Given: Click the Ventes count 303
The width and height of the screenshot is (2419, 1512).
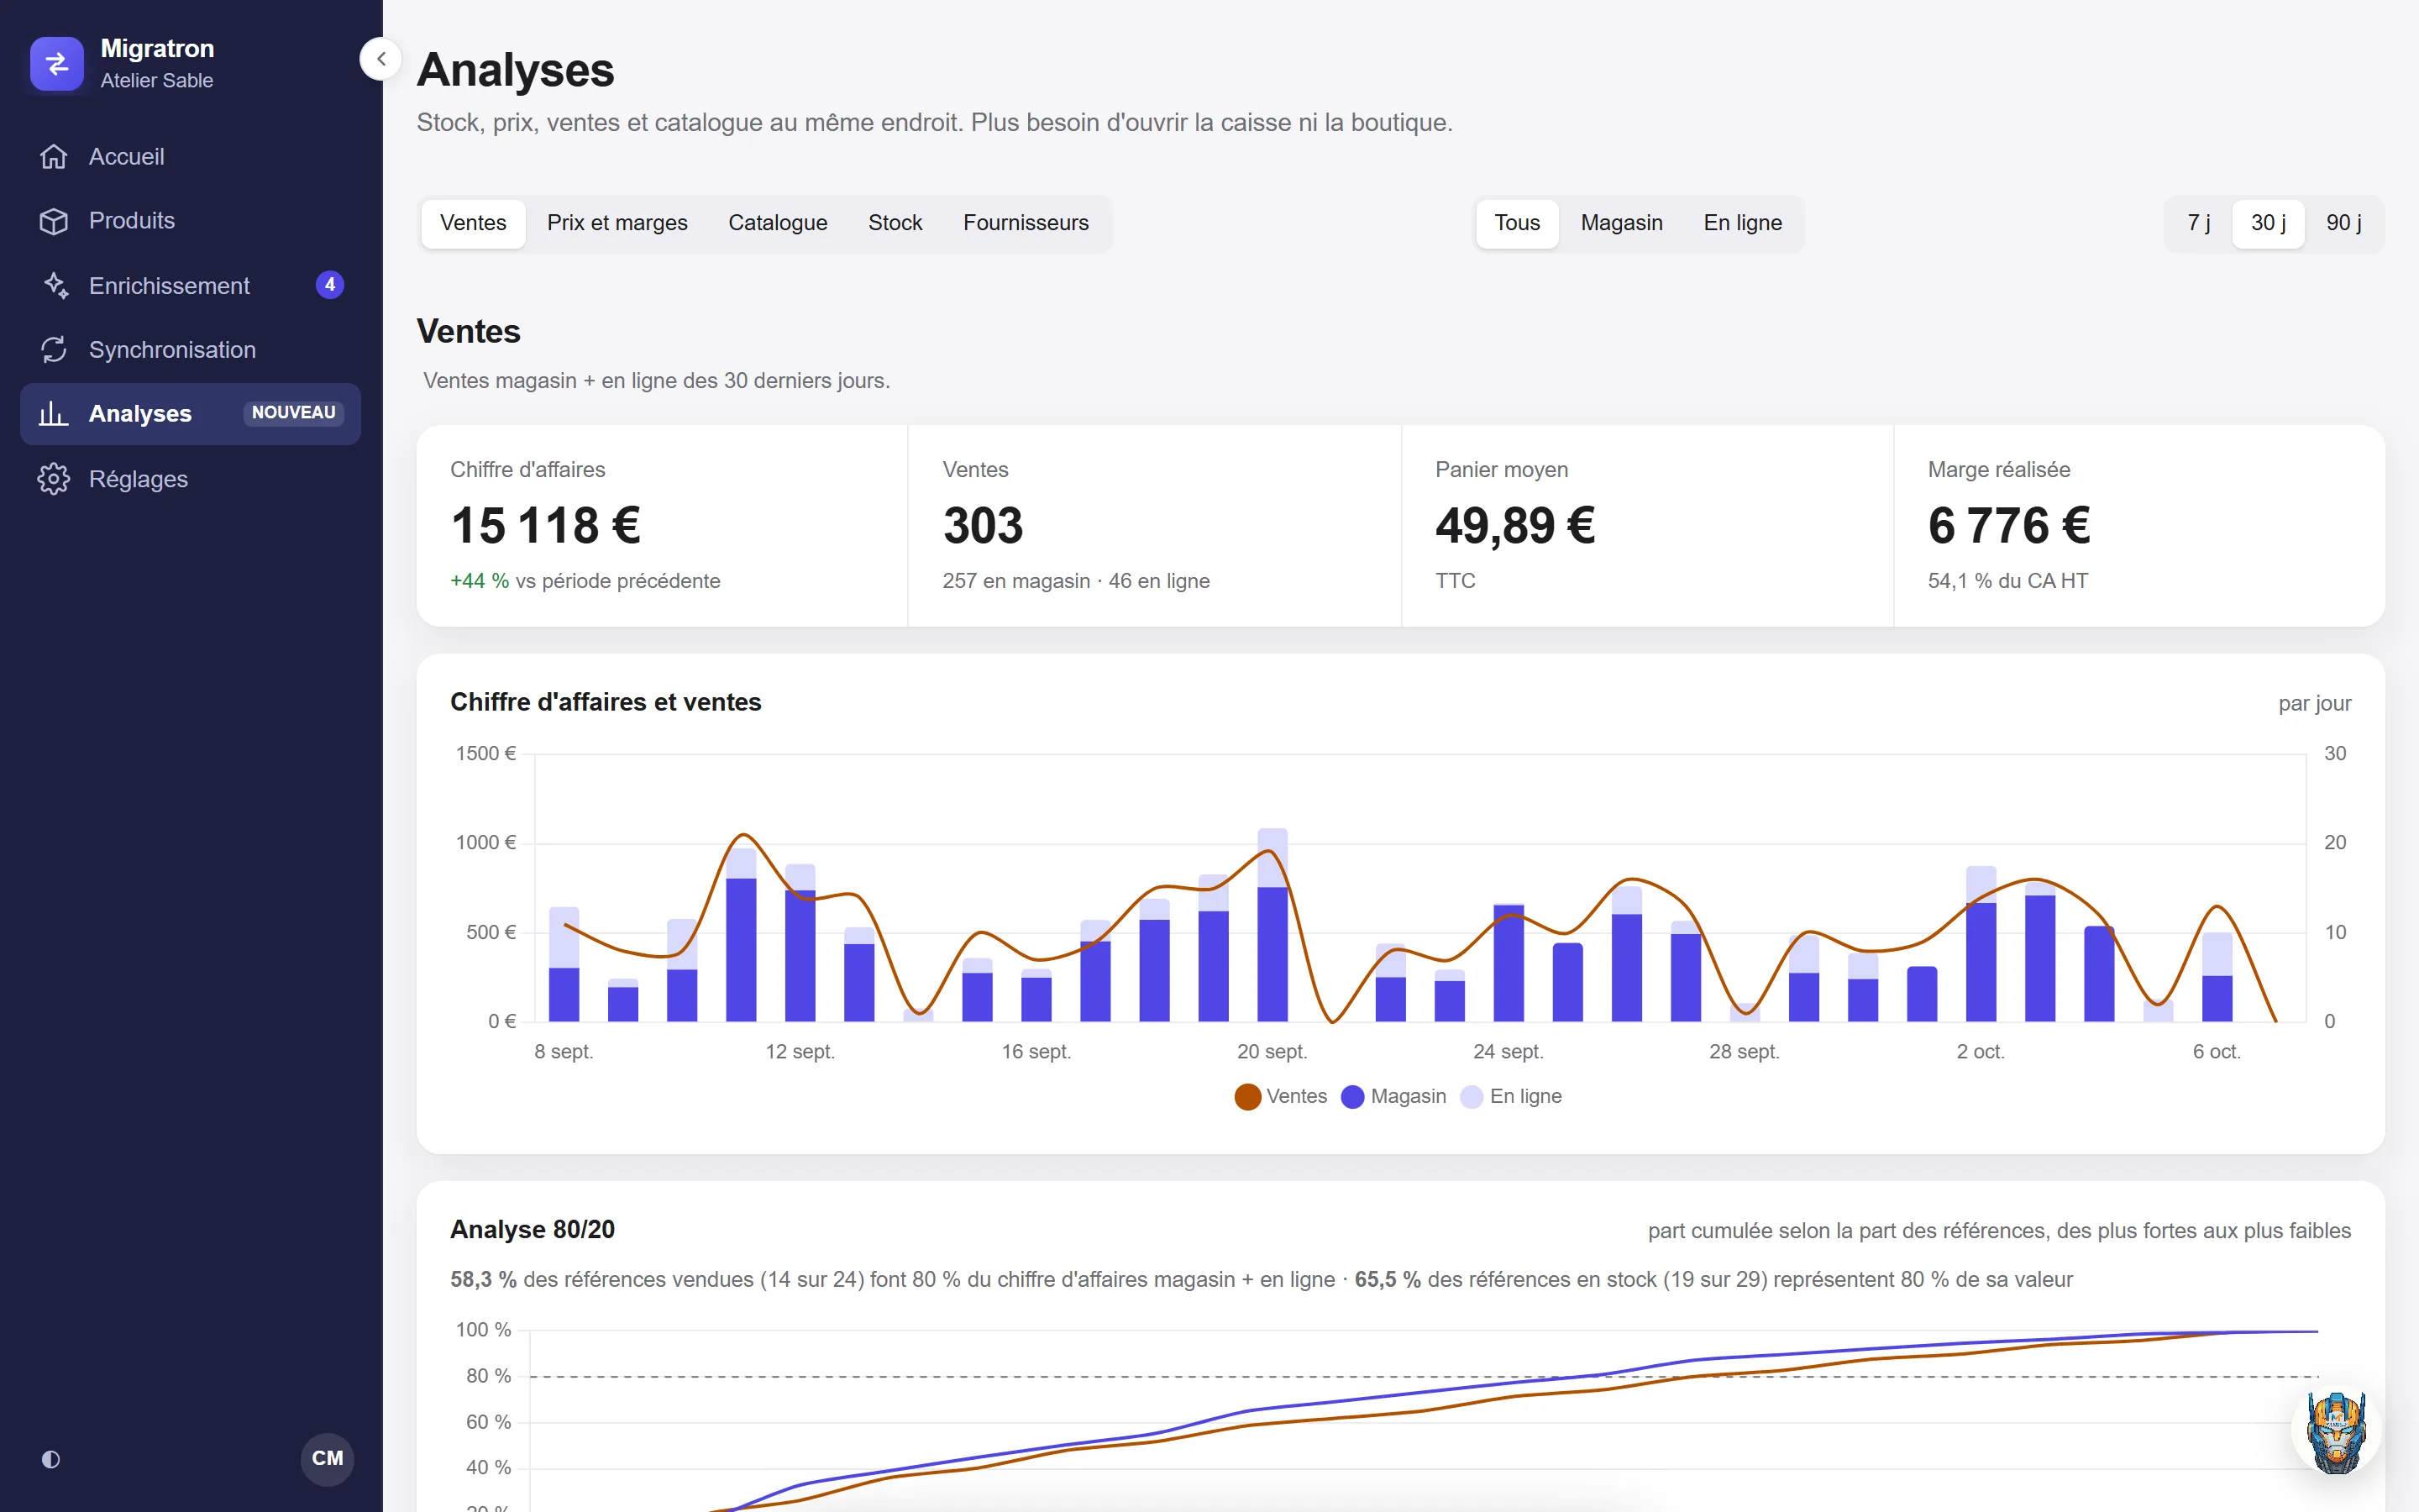Looking at the screenshot, I should point(983,526).
